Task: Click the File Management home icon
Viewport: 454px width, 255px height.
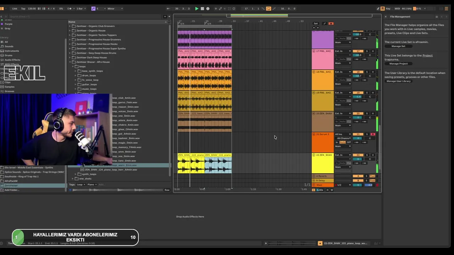Action: pyautogui.click(x=437, y=17)
